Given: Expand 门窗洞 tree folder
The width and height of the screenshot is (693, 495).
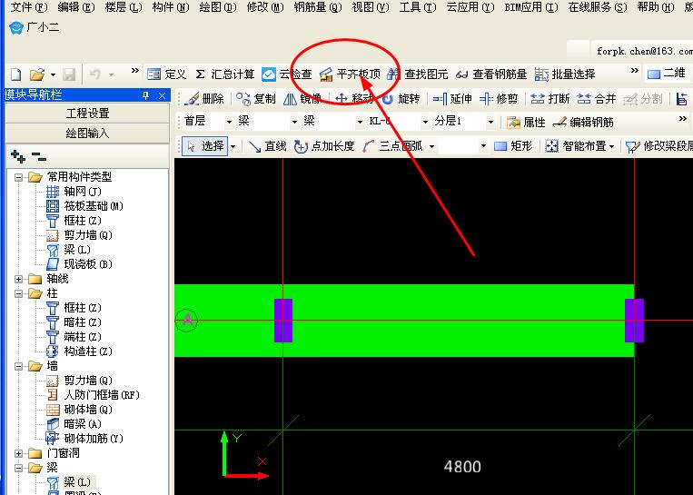Looking at the screenshot, I should pyautogui.click(x=18, y=453).
